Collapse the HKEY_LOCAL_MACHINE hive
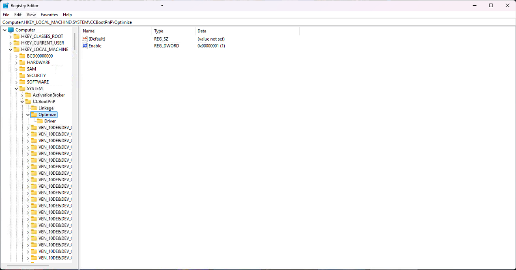Viewport: 516px width, 270px height. click(x=11, y=49)
